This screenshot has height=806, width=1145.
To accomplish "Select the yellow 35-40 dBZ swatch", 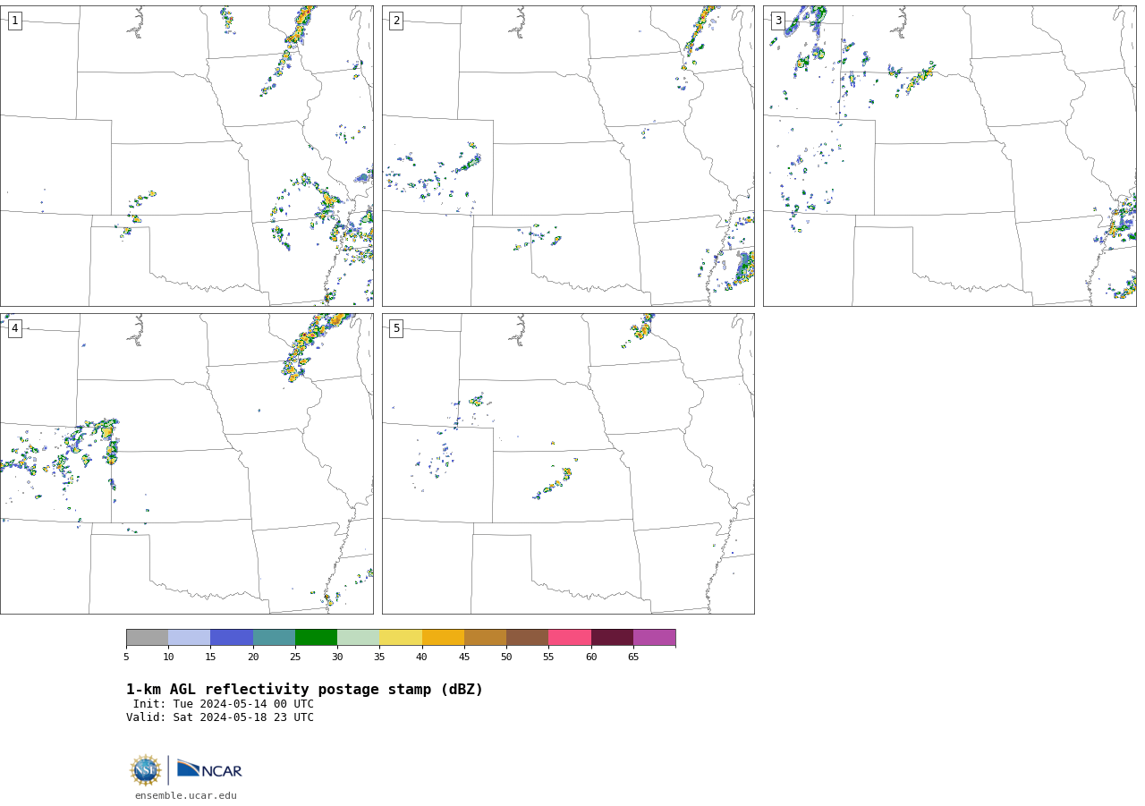I will [x=401, y=638].
